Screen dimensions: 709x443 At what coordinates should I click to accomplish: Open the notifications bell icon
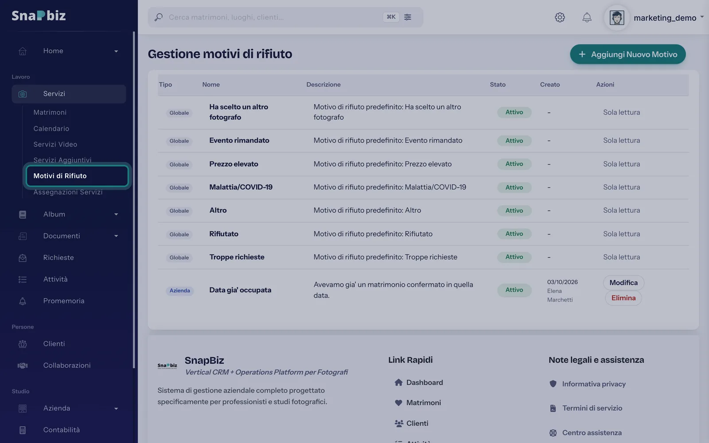[587, 17]
